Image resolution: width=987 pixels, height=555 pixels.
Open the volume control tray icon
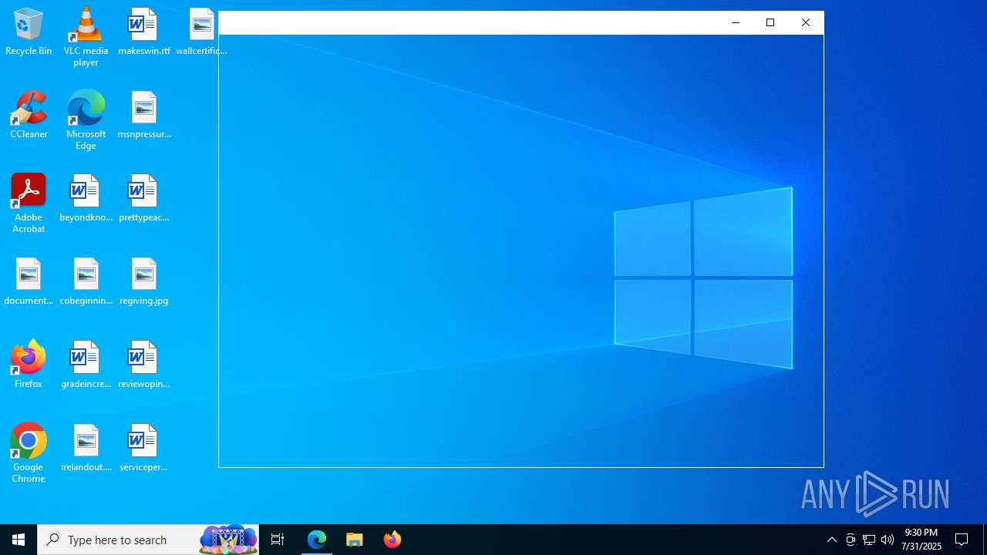[888, 540]
